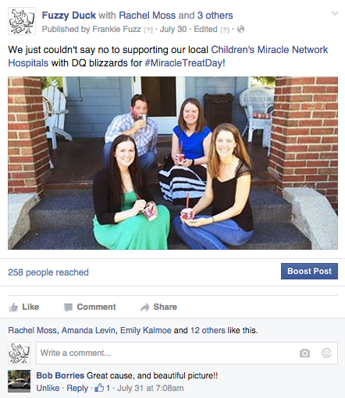Click in the Write a comment field
Screen dimensions: 345x398
pos(187,353)
